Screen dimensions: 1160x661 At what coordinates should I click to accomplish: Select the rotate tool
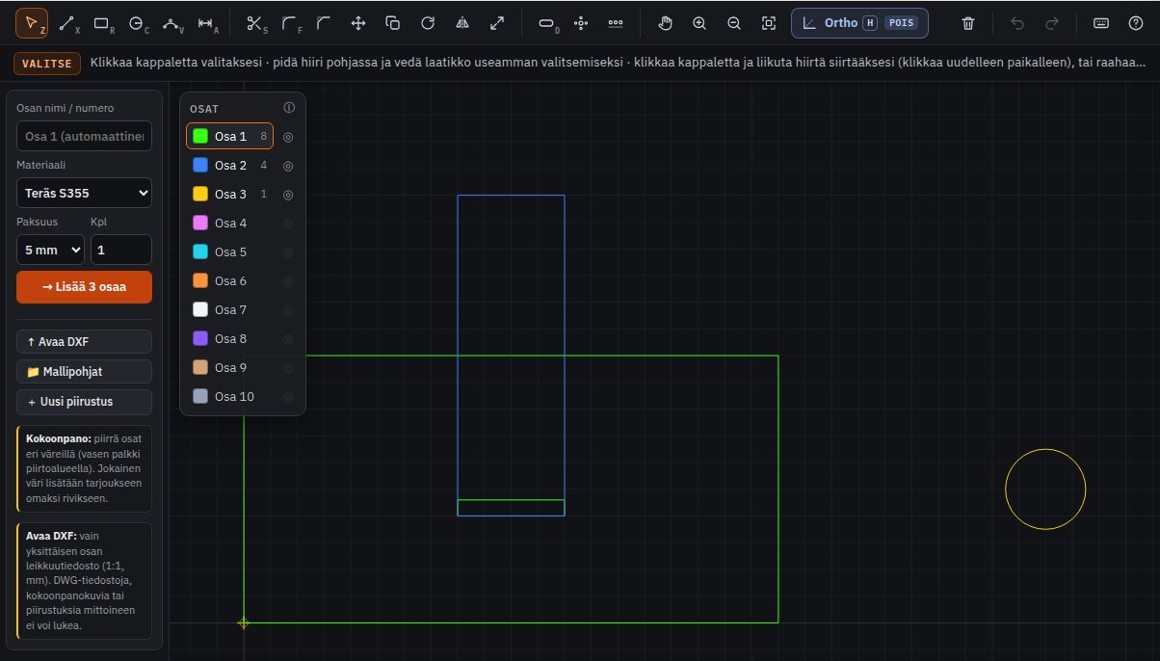tap(428, 22)
